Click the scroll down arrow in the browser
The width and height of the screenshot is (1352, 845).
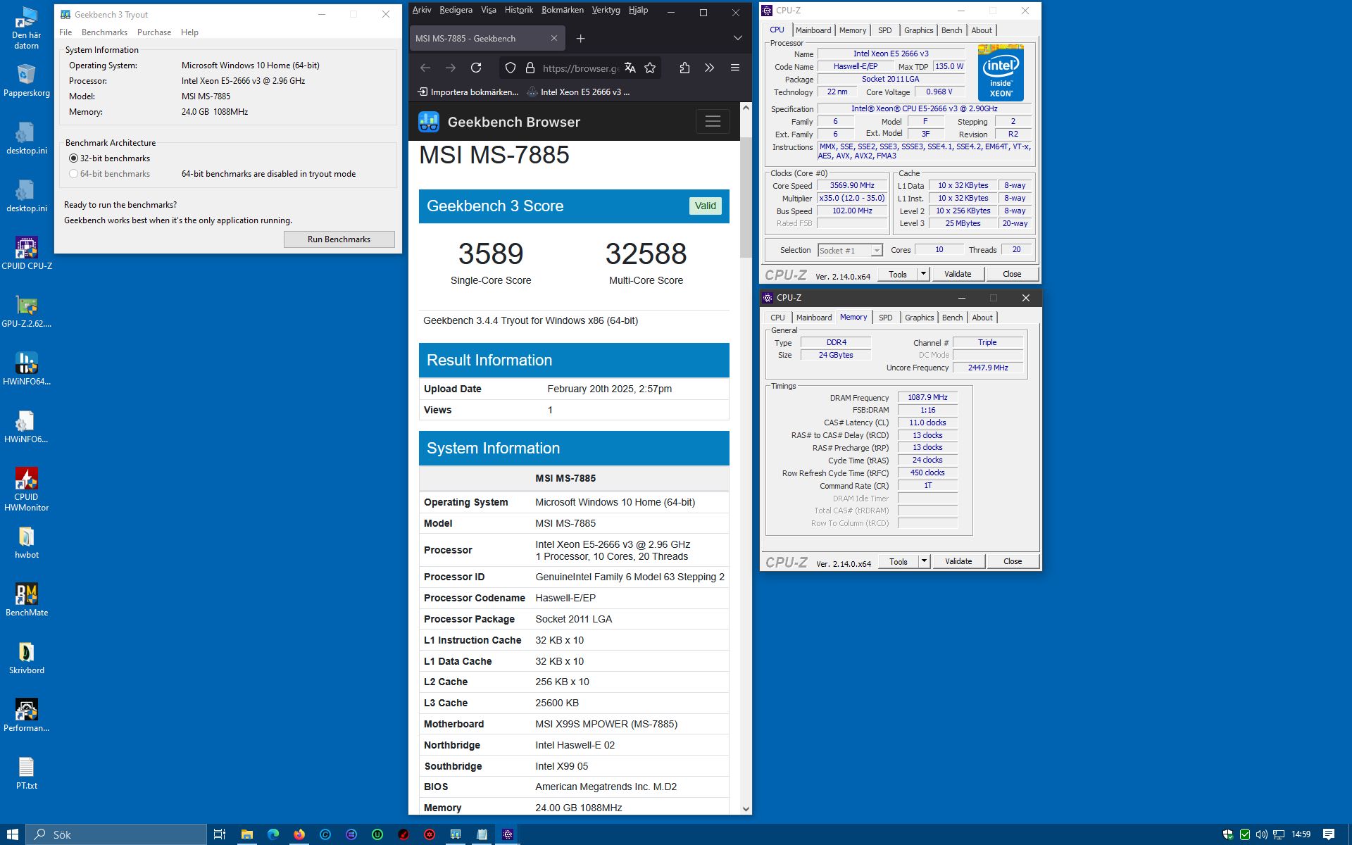(x=746, y=809)
